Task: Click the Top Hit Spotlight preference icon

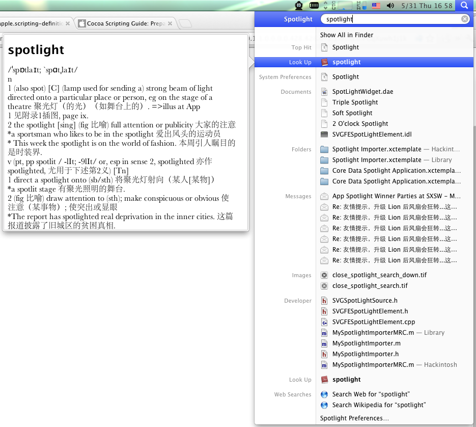Action: [x=324, y=47]
